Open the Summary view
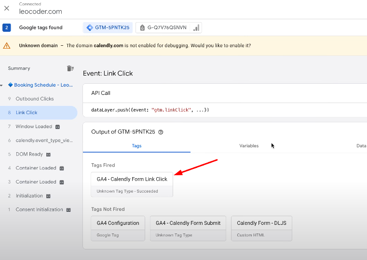The width and height of the screenshot is (367, 260). 19,68
